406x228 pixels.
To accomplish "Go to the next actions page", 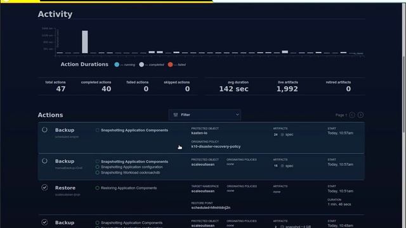I will (x=360, y=115).
